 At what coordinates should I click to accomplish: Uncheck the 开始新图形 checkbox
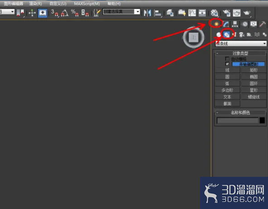coord(227,64)
